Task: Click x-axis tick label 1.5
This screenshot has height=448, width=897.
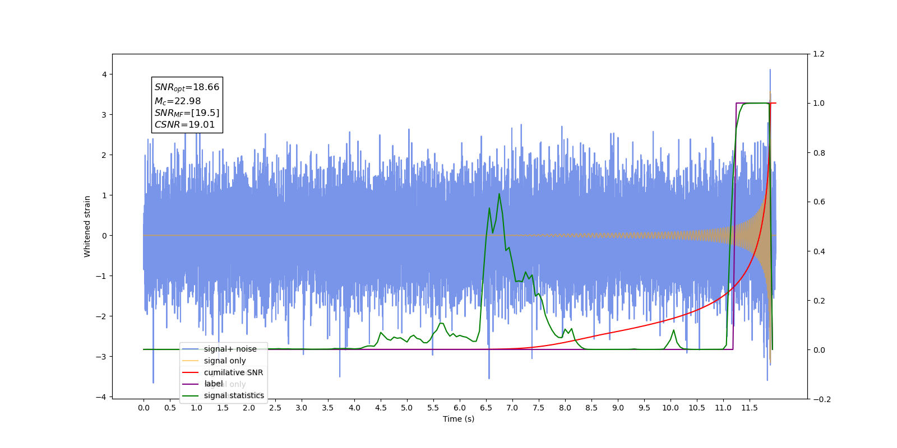Action: (223, 408)
